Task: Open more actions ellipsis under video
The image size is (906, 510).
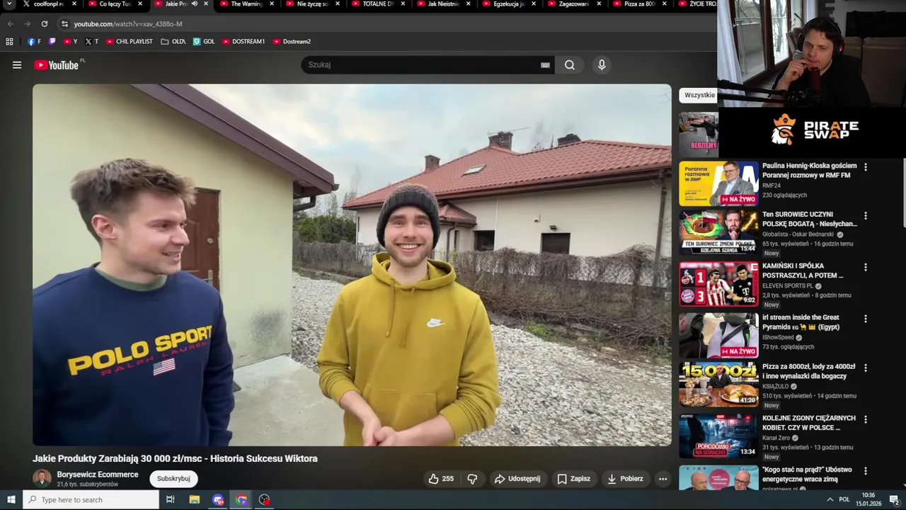Action: point(663,479)
